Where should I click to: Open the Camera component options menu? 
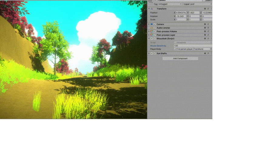tap(211, 24)
